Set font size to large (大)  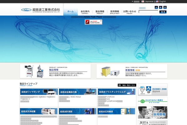(x=165, y=7)
